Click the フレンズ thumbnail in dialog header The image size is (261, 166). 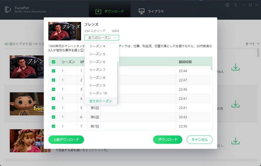click(65, 31)
